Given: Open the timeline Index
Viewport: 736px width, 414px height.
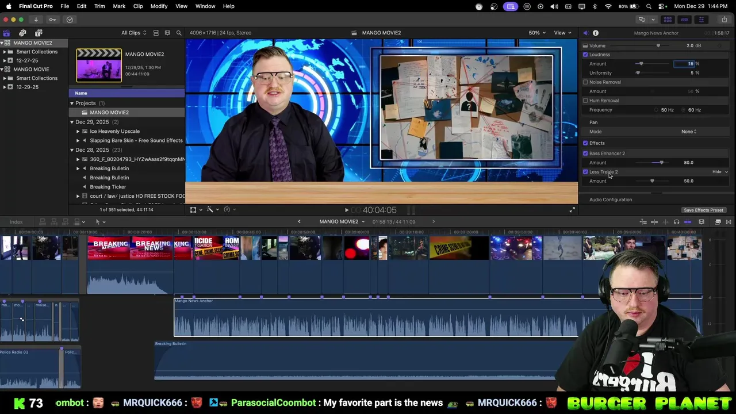Looking at the screenshot, I should click(x=16, y=222).
